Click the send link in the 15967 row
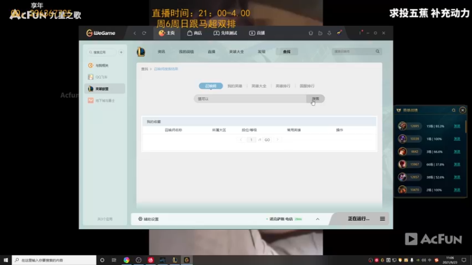The width and height of the screenshot is (472, 265). 457,164
